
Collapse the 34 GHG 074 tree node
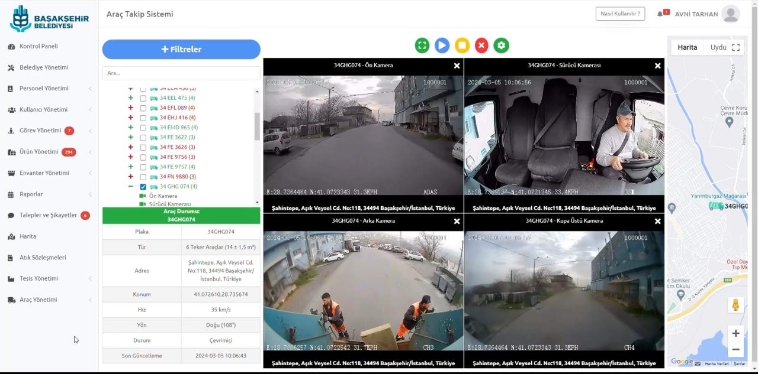(131, 187)
